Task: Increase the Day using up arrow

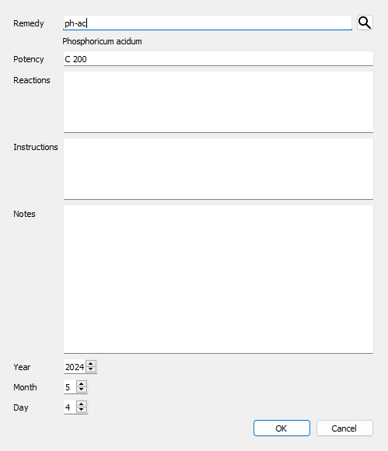Action: coord(82,404)
